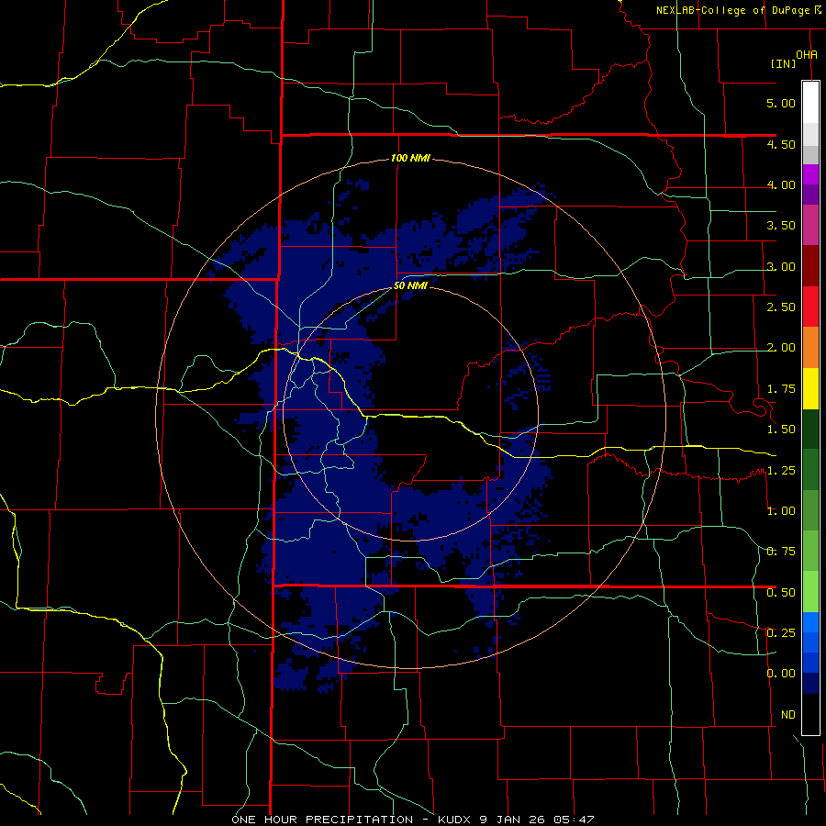Select the 1.25 legend value
Screen dimensions: 826x826
pos(781,471)
